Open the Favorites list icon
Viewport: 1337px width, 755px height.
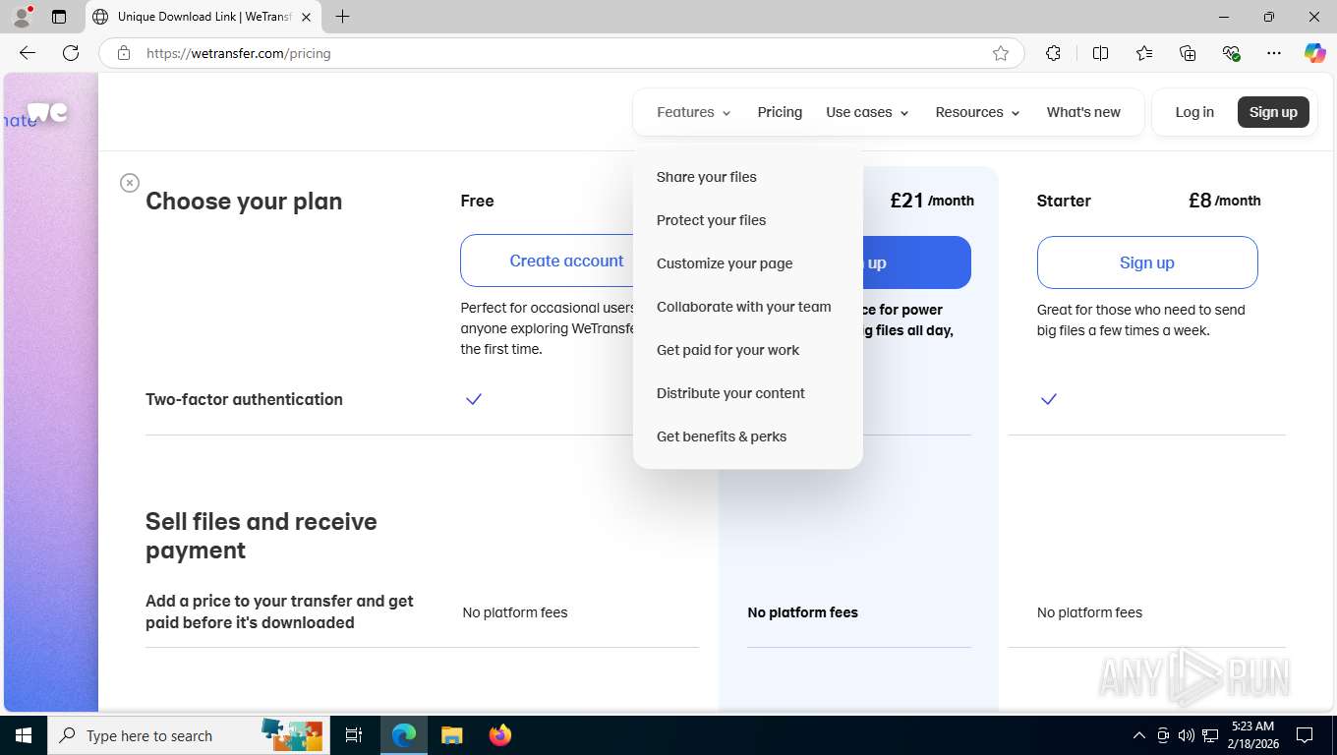click(x=1144, y=53)
